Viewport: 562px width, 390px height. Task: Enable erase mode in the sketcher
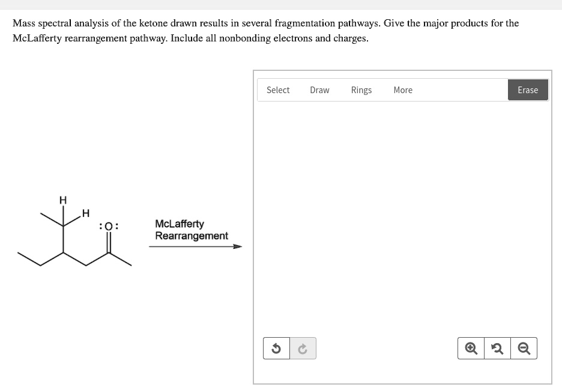click(527, 90)
